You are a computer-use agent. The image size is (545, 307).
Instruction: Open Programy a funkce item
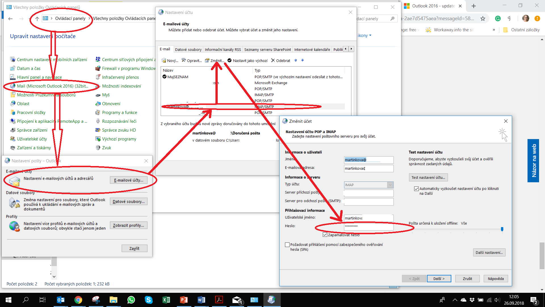point(116,112)
